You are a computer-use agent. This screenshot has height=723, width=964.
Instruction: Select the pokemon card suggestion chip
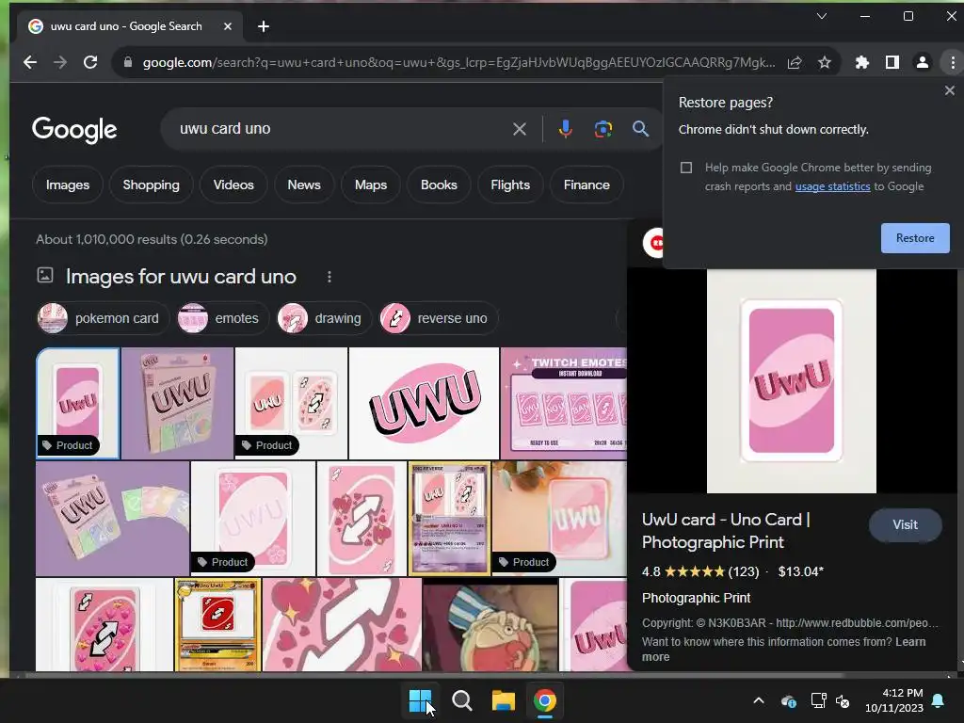click(x=102, y=318)
